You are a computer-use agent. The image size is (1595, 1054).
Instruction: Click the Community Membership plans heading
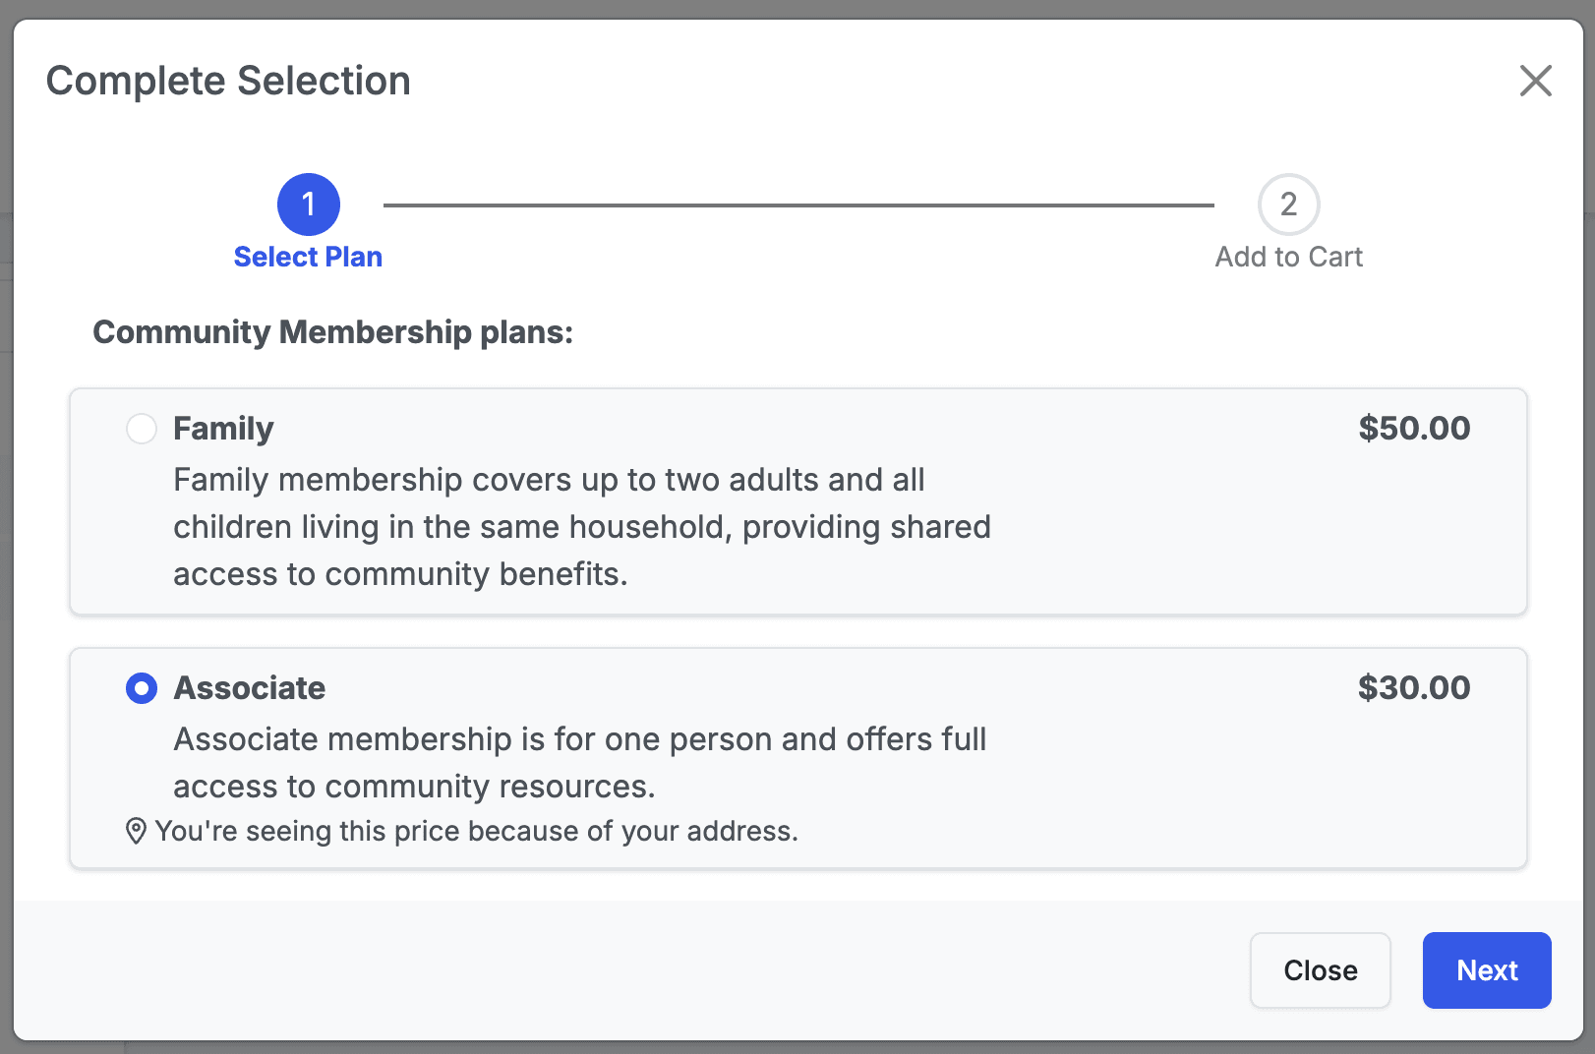pos(333,332)
